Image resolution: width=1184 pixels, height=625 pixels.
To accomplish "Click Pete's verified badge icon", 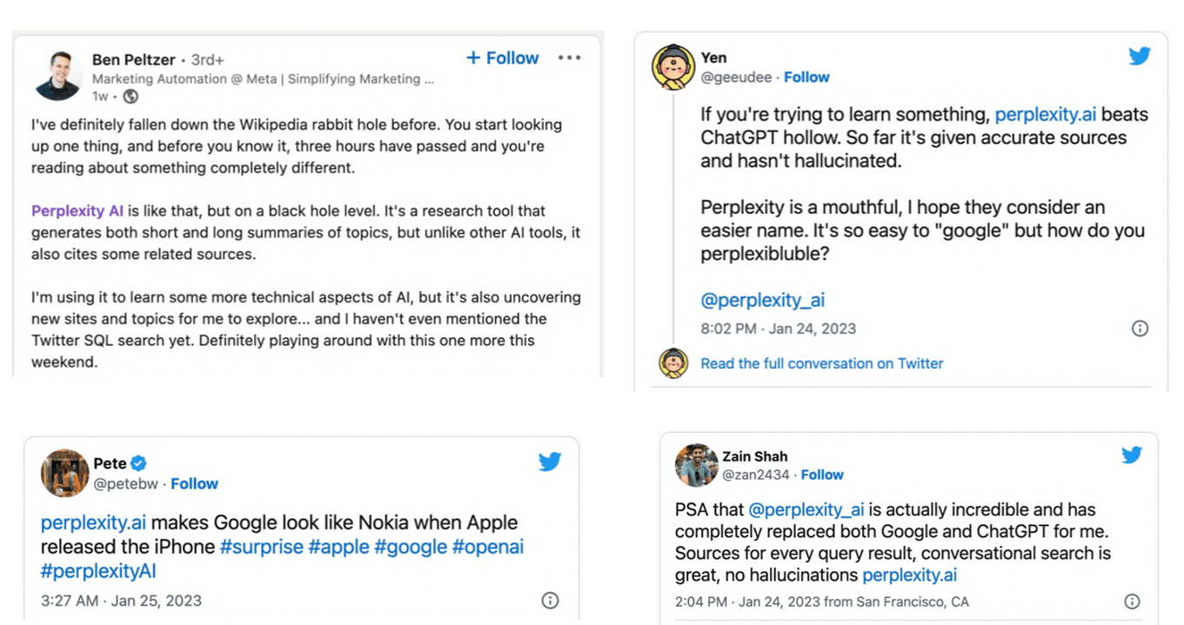I will pyautogui.click(x=138, y=463).
